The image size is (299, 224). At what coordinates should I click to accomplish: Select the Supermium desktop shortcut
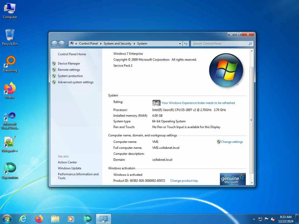click(x=10, y=171)
